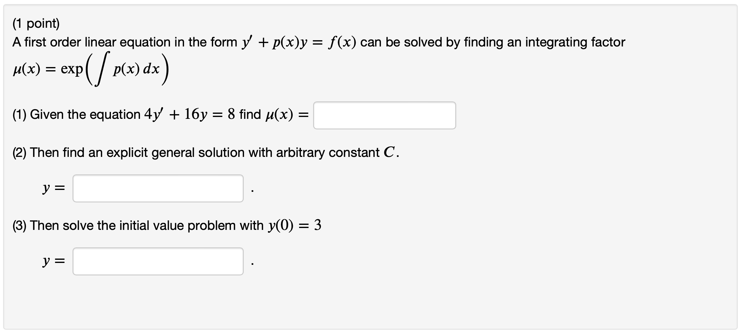This screenshot has width=740, height=335.
Task: Click the "y =" label under part (2)
Action: tap(54, 188)
